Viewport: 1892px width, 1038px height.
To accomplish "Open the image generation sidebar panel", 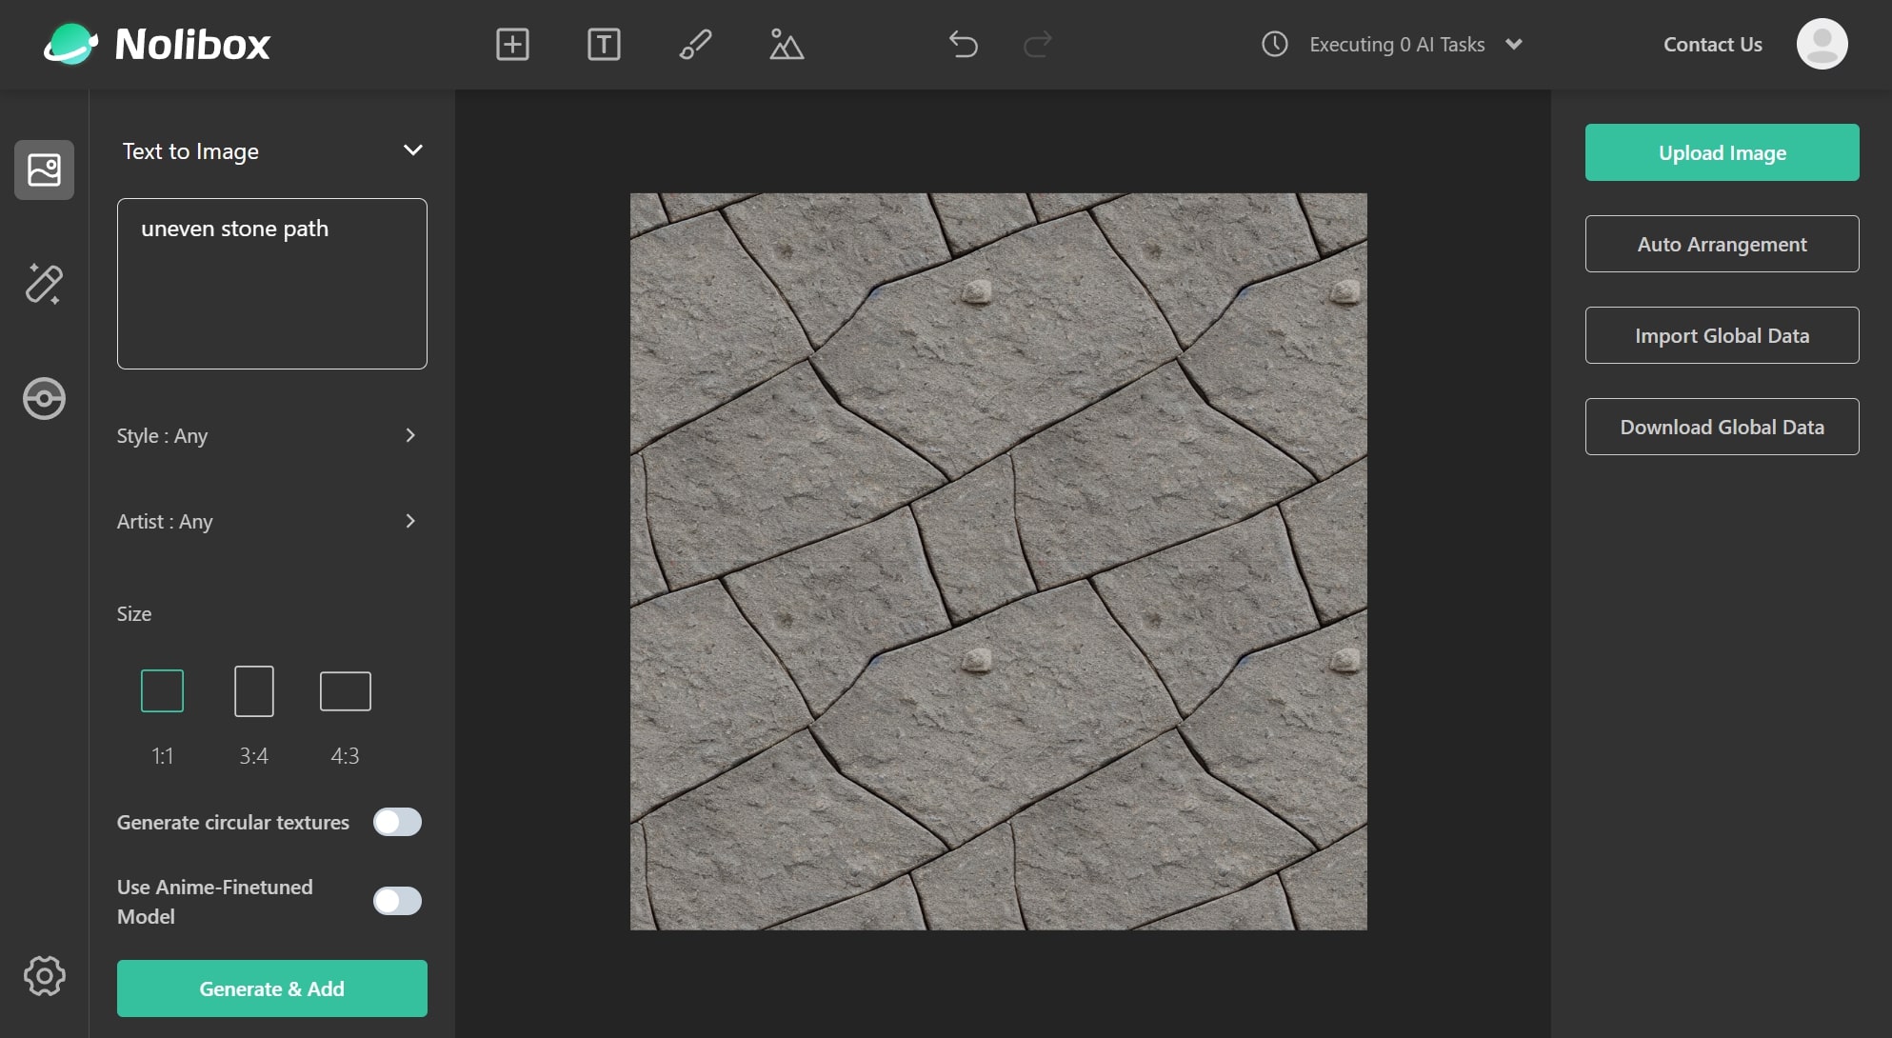I will pyautogui.click(x=44, y=170).
